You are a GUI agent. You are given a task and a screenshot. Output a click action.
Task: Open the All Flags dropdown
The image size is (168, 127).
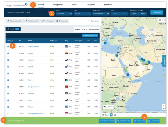click(x=82, y=14)
